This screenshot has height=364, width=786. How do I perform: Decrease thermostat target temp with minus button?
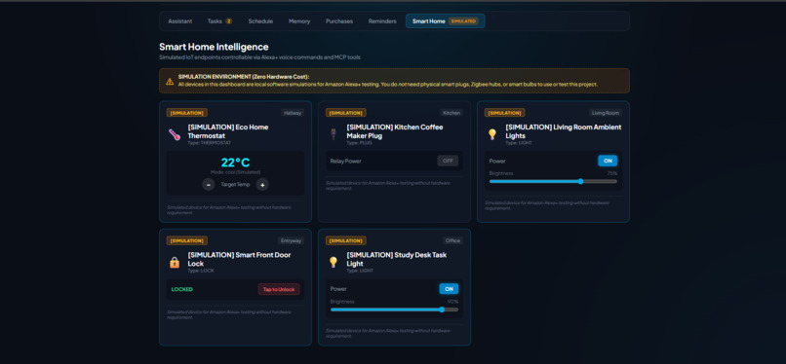click(209, 185)
